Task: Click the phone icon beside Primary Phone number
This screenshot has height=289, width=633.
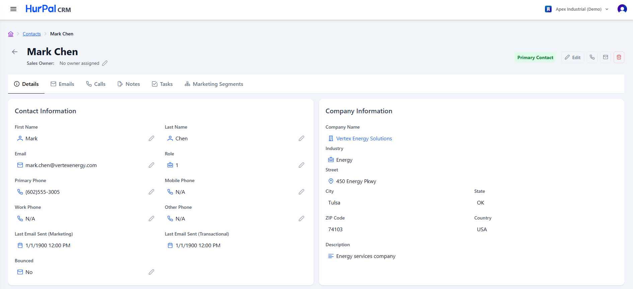Action: point(20,192)
